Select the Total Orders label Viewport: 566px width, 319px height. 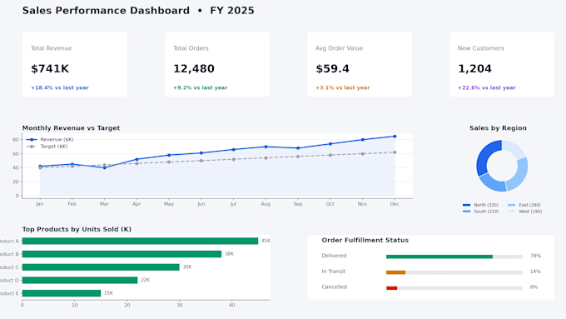[191, 48]
